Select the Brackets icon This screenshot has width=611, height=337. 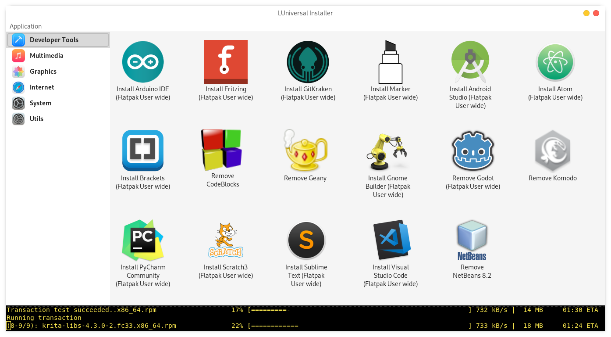143,151
